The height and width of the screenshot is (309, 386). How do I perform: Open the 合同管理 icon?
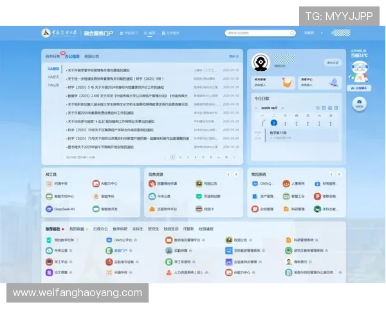click(255, 209)
